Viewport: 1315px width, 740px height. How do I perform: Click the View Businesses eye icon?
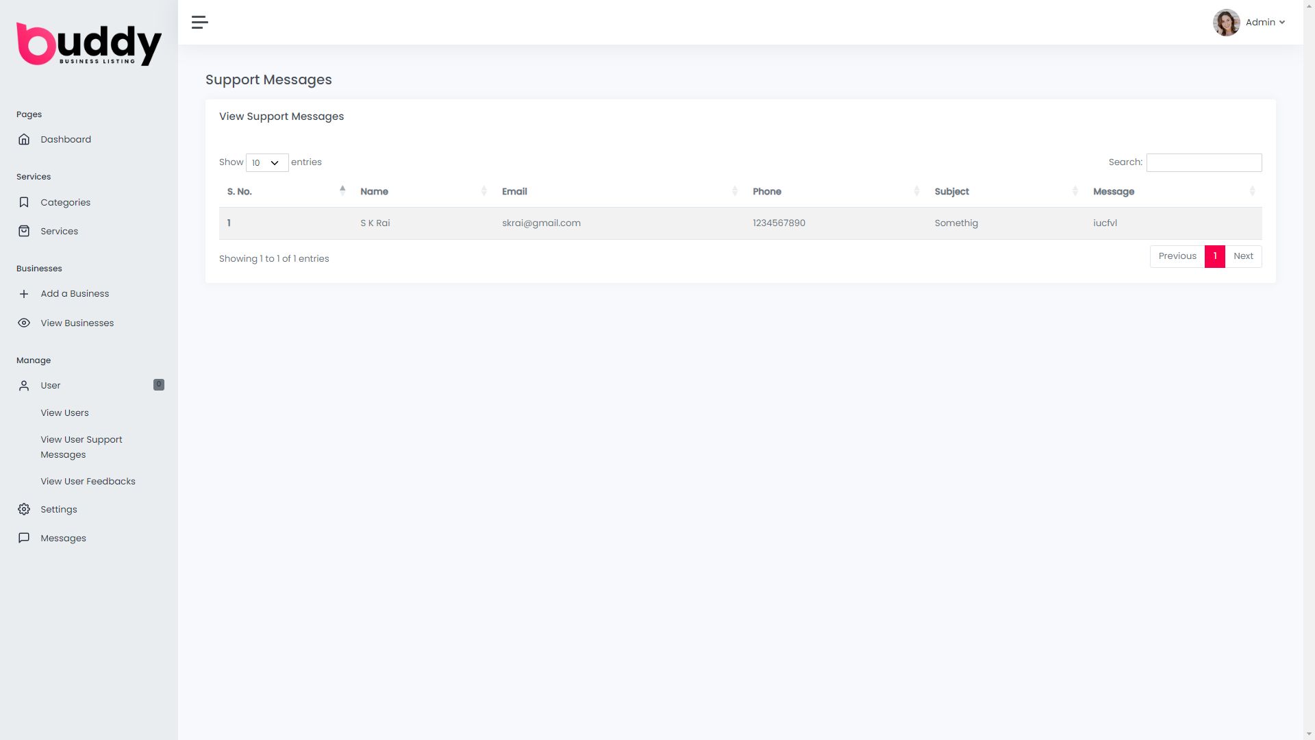tap(24, 323)
